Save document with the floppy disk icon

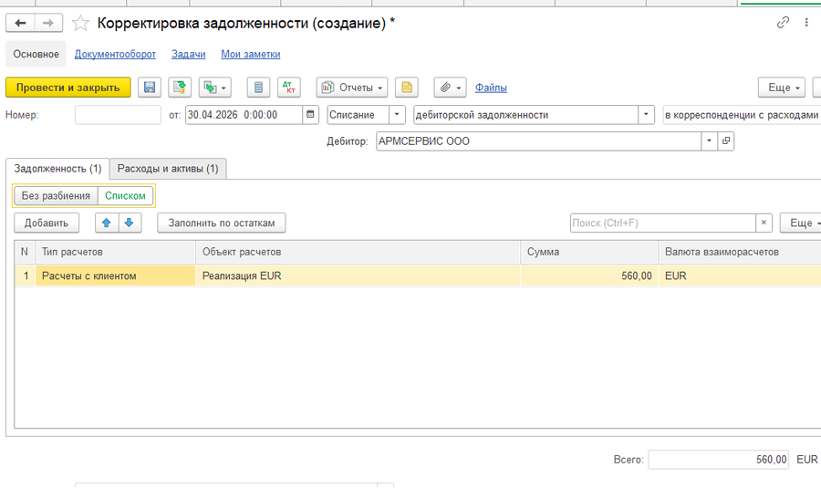tap(150, 88)
